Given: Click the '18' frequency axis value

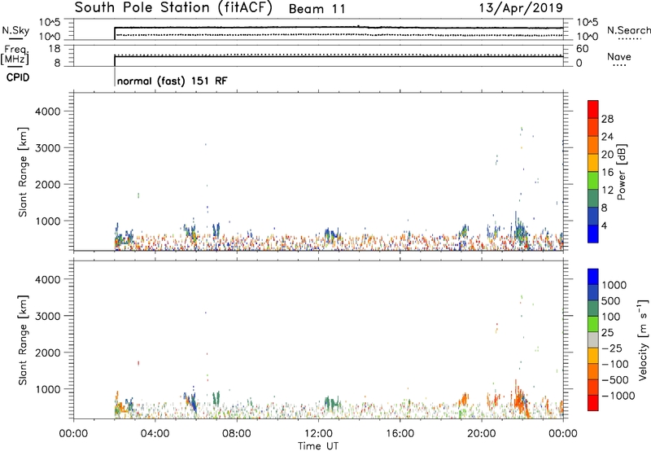Looking at the screenshot, I should [x=55, y=49].
